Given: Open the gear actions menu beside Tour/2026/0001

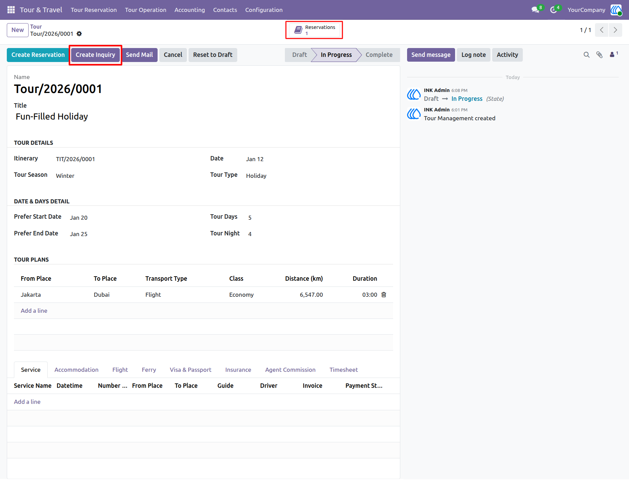Looking at the screenshot, I should tap(79, 34).
